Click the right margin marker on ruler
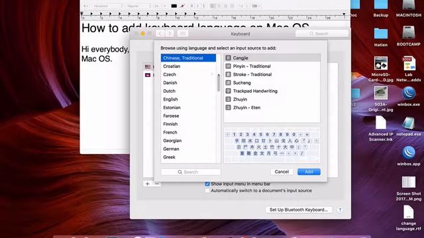 [344, 15]
